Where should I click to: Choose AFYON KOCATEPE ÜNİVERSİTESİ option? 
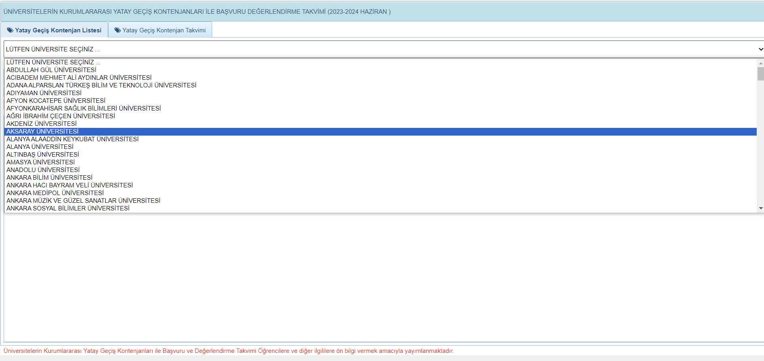380,101
